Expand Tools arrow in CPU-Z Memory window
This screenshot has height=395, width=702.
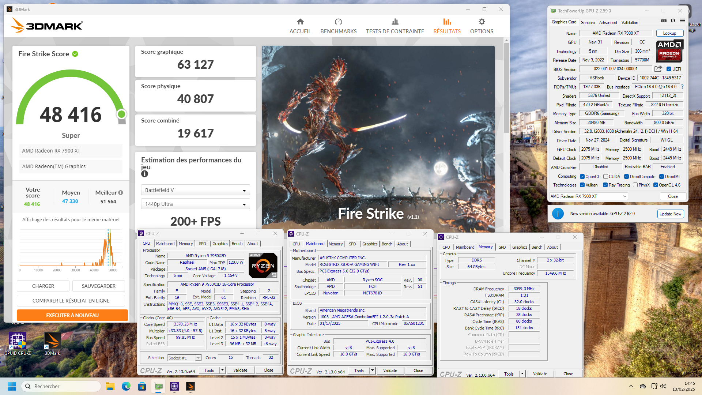(x=522, y=374)
